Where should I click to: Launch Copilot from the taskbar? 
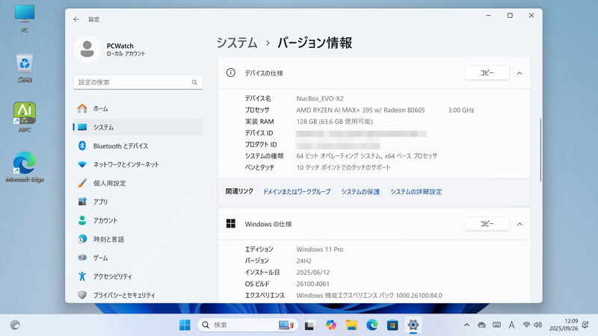pos(330,325)
